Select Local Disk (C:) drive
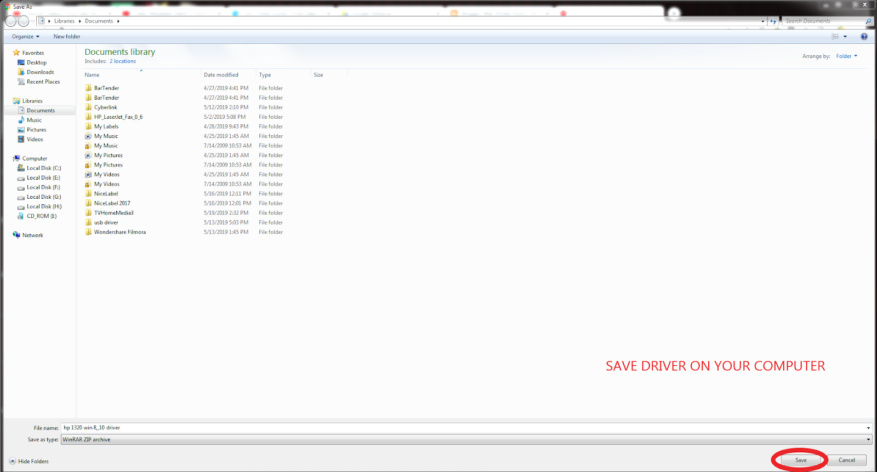This screenshot has width=877, height=472. point(44,168)
